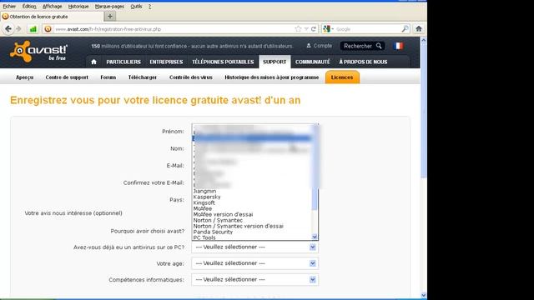Open the Télécharger link
534x300 pixels.
pos(143,77)
